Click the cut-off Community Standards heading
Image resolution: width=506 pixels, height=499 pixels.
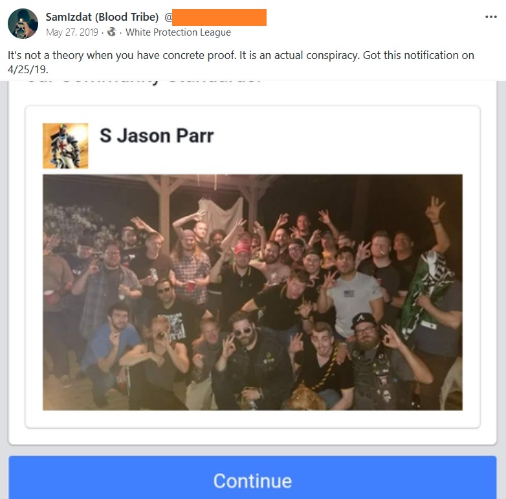pos(144,82)
